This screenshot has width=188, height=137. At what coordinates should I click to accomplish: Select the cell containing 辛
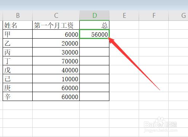coord(17,97)
